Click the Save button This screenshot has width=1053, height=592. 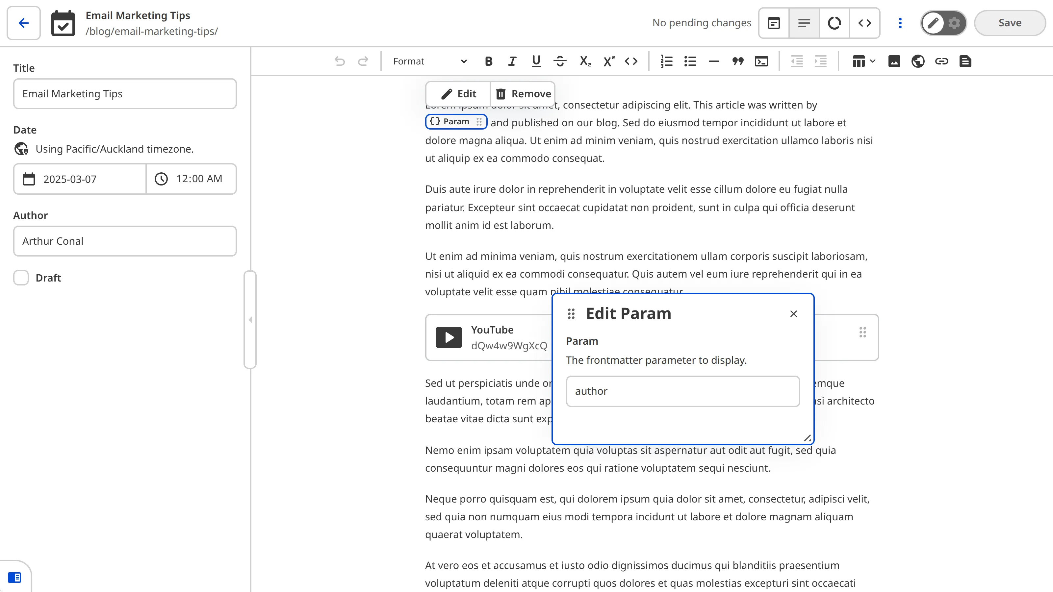1010,23
